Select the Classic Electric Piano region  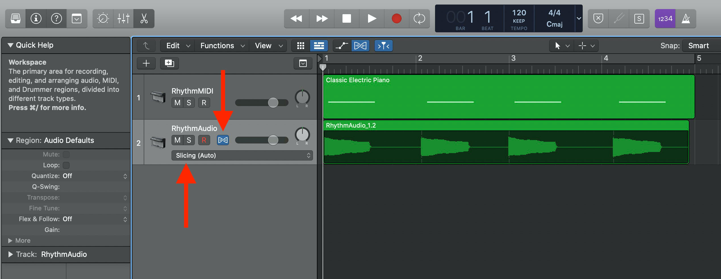click(509, 96)
